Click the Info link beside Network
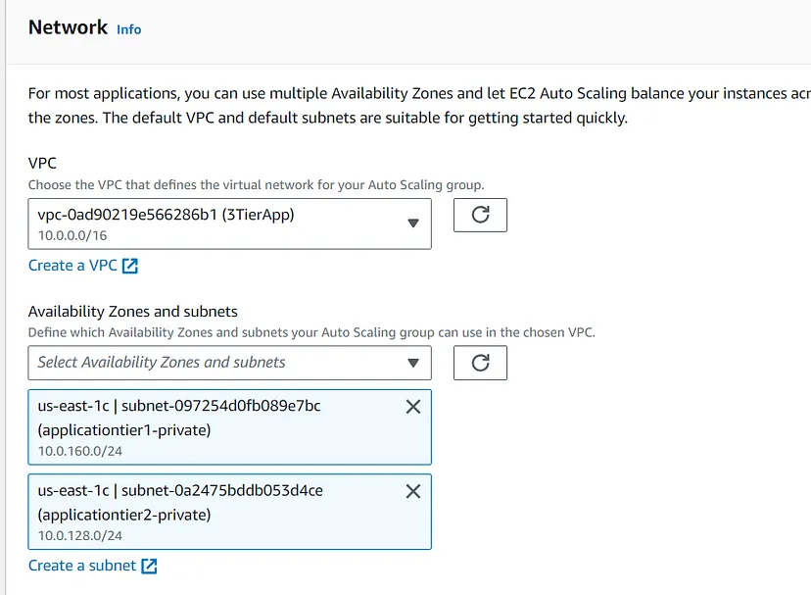Viewport: 811px width, 595px height. click(128, 29)
